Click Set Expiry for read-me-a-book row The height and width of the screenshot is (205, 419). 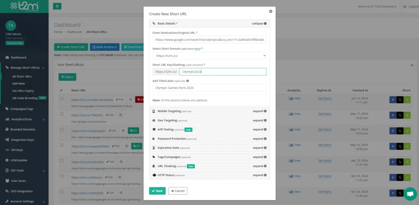tap(324, 98)
